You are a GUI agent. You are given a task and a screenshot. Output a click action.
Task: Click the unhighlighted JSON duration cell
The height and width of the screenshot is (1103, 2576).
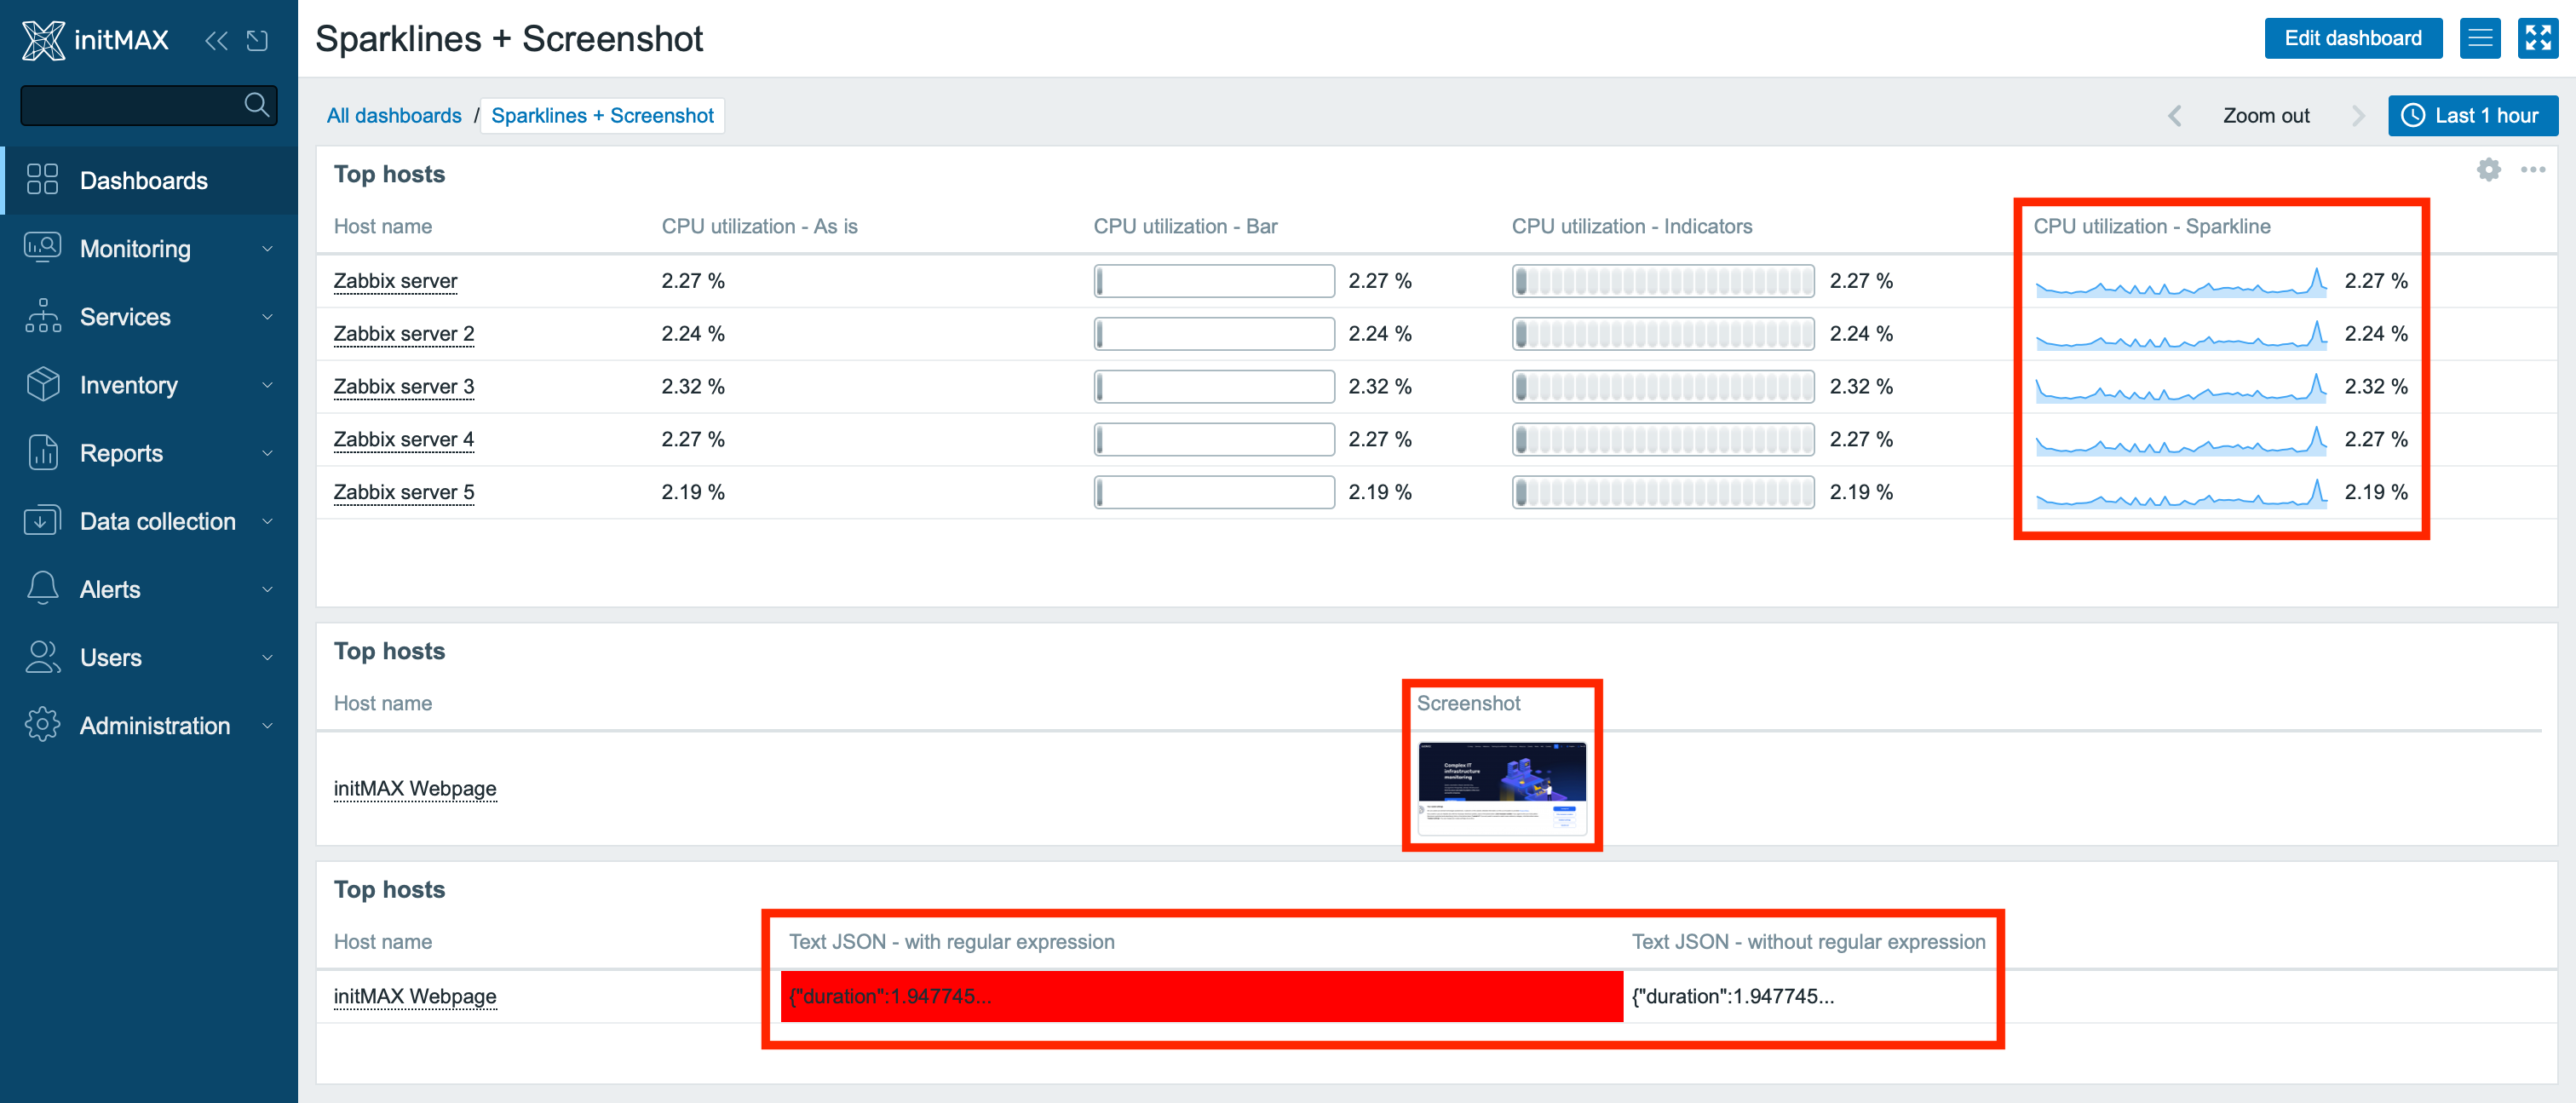[1733, 996]
